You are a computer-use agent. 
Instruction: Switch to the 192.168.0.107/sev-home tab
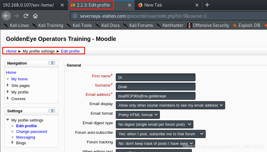[33, 5]
